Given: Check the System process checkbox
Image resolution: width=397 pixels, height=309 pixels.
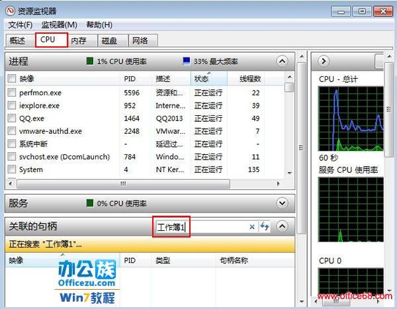Looking at the screenshot, I should (x=12, y=169).
